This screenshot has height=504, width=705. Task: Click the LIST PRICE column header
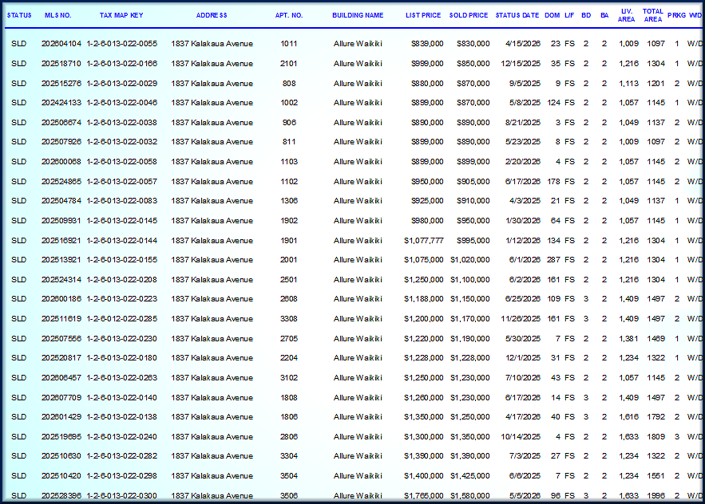click(x=423, y=15)
